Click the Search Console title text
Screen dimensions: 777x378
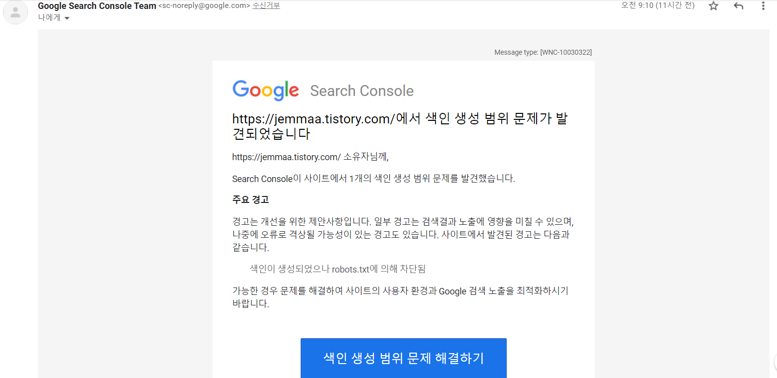[x=362, y=91]
